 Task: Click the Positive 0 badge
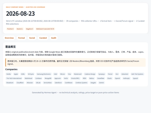coord(10,29)
